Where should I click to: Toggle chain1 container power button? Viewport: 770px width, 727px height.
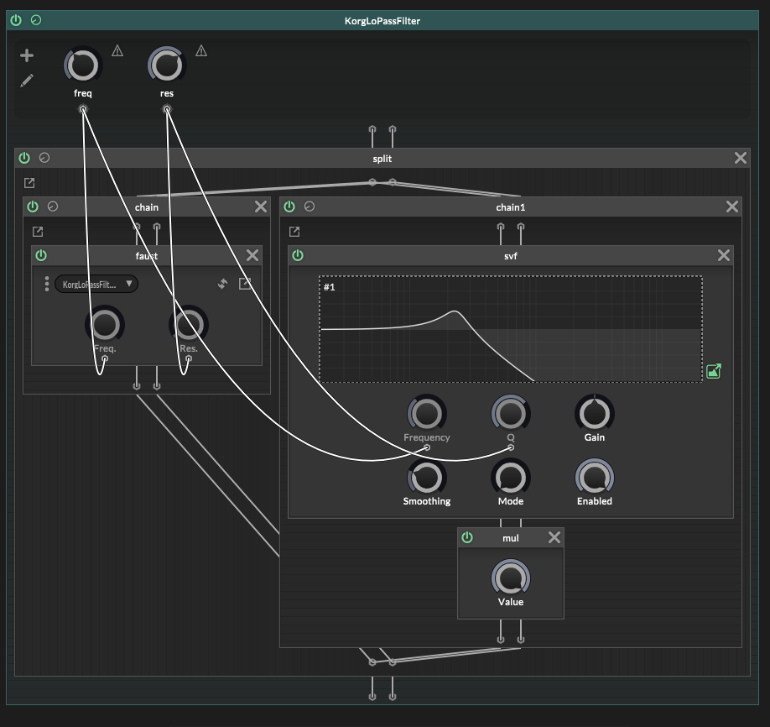(x=289, y=207)
